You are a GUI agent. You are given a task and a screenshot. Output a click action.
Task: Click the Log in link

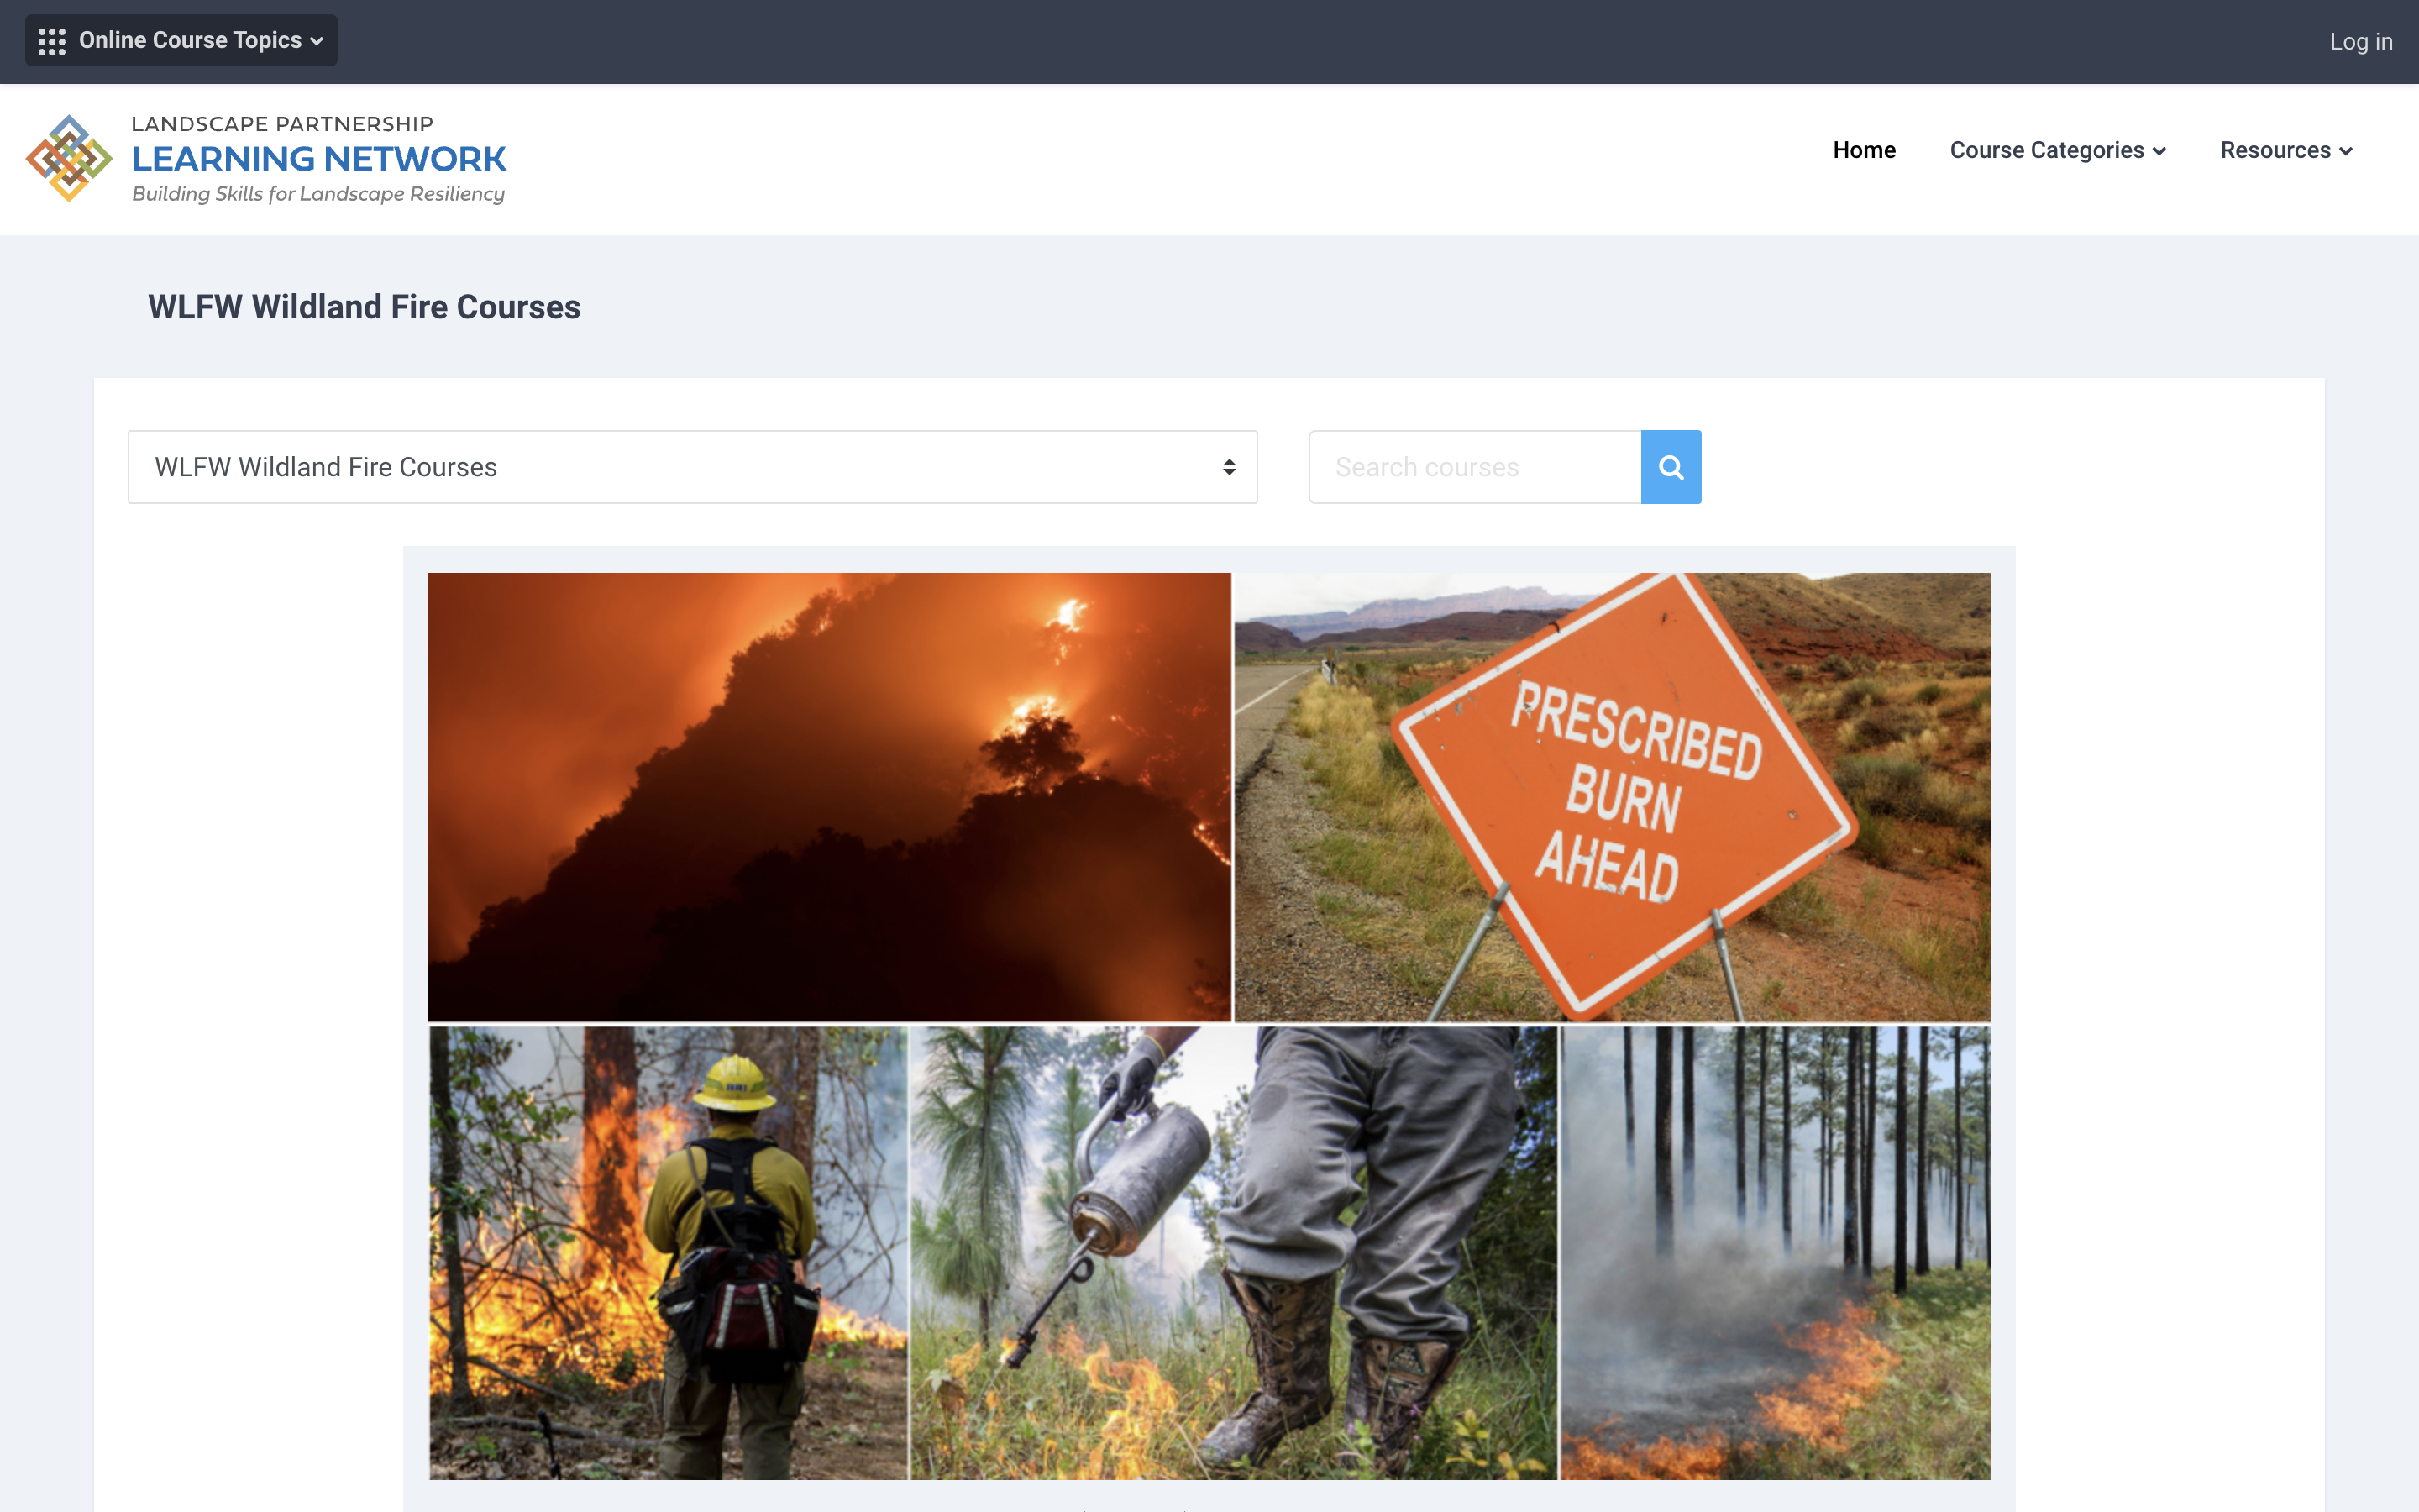point(2360,40)
